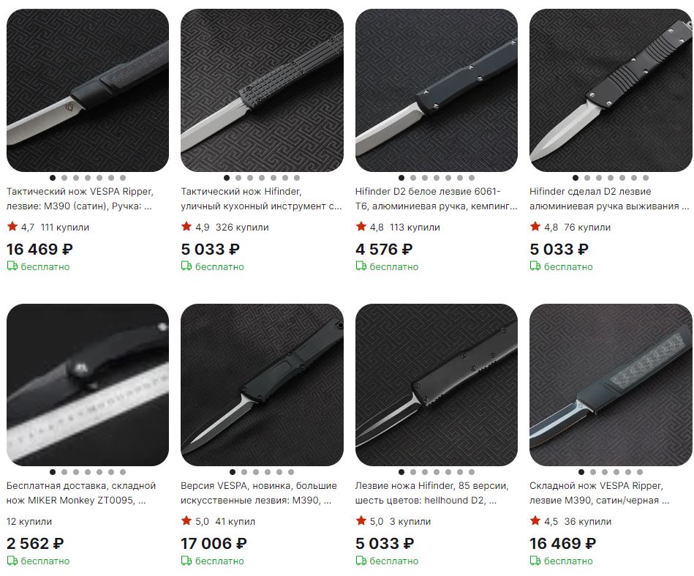
Task: Open the MIKER Monkey knife with ruler photo
Action: (x=88, y=384)
